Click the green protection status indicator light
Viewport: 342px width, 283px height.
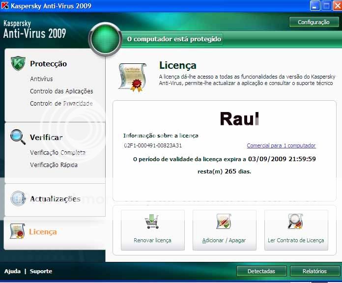point(104,38)
